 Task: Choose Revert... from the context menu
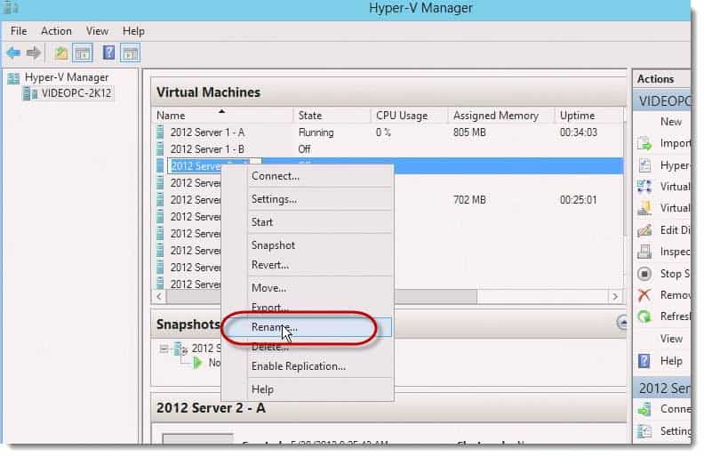[x=308, y=265]
